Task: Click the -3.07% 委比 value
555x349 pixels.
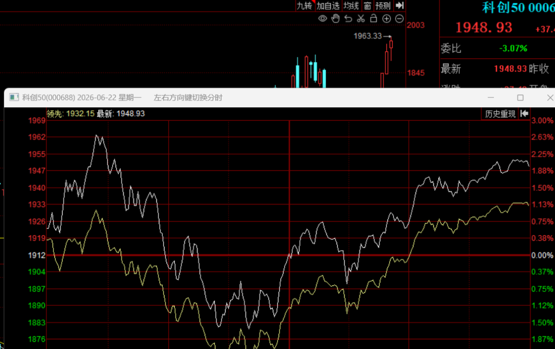Action: tap(513, 48)
